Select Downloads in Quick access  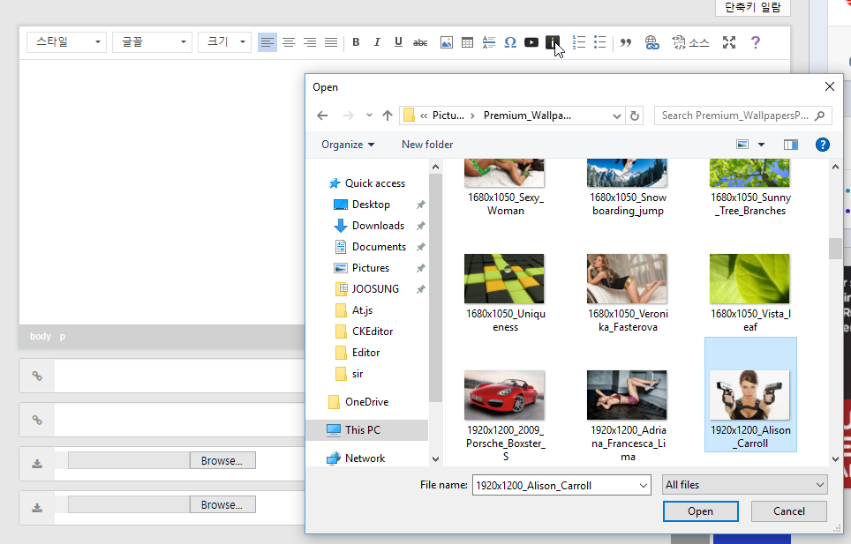pyautogui.click(x=378, y=226)
